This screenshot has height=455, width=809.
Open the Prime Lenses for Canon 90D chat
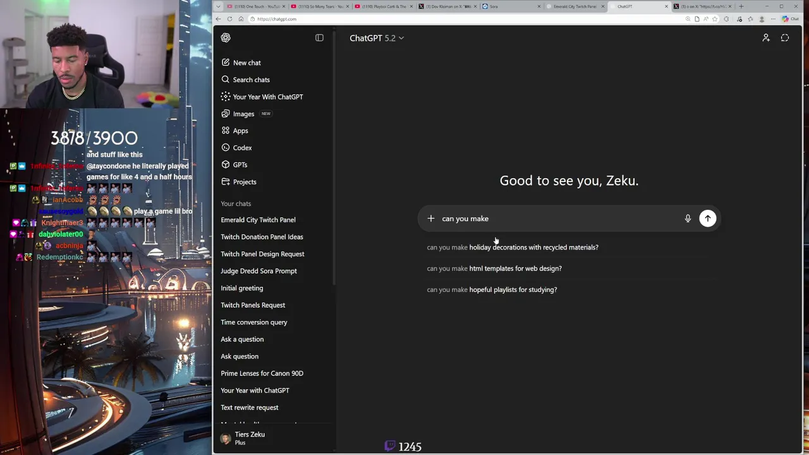262,373
